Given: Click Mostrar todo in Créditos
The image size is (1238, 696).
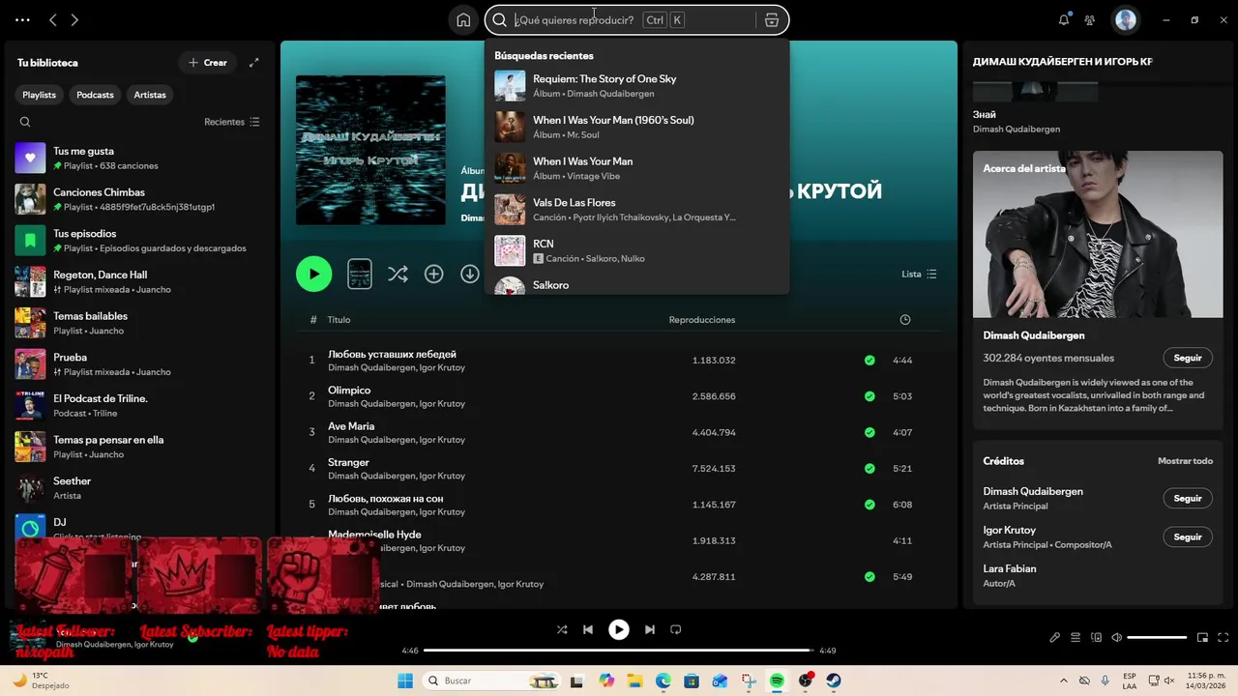Looking at the screenshot, I should (1185, 461).
